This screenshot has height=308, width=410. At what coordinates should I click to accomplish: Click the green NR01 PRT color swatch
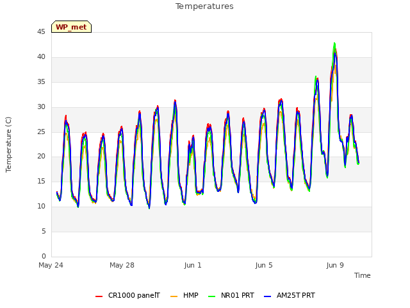tap(212, 296)
